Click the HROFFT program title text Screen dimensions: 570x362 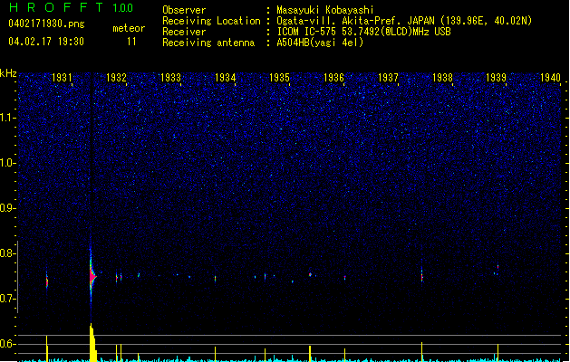point(55,7)
